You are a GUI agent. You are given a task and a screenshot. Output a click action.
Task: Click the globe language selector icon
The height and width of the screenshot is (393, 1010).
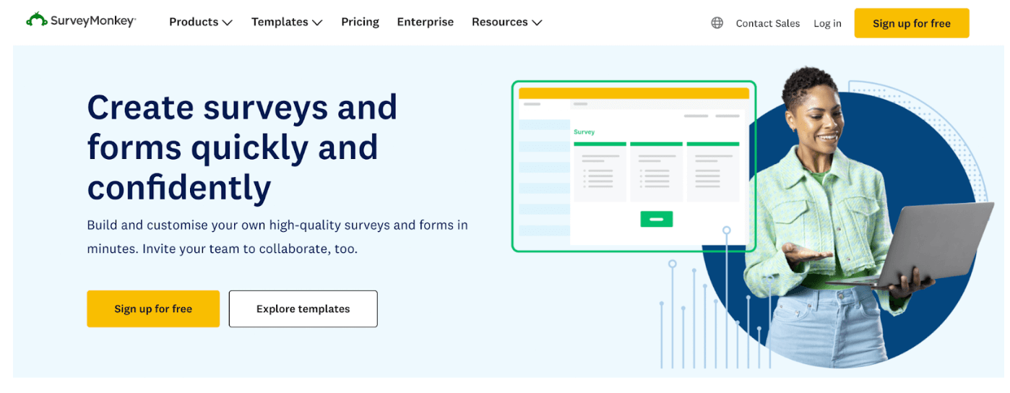coord(717,23)
